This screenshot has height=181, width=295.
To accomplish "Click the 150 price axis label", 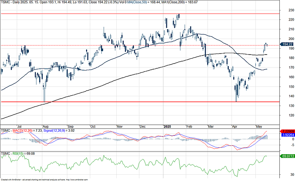I will 292,87.
